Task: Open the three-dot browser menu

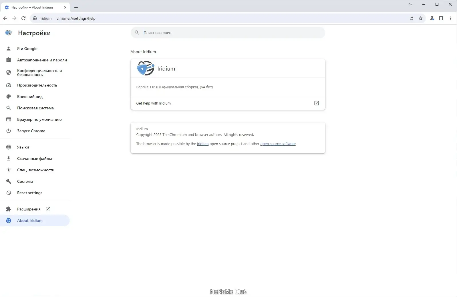Action: pos(450,18)
